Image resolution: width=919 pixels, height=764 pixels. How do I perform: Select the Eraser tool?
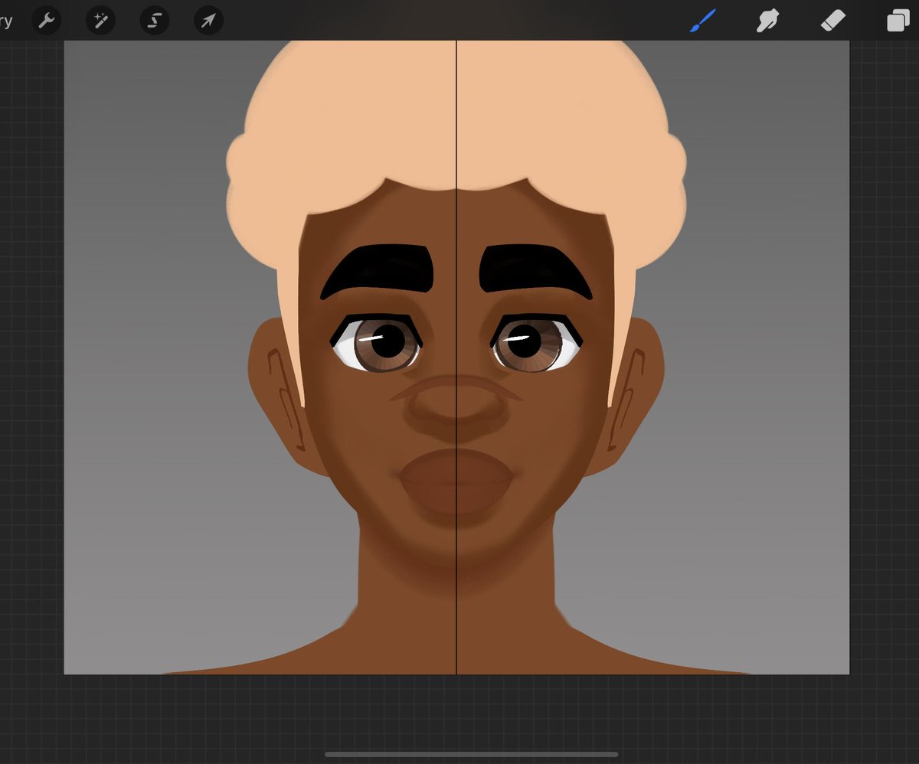832,21
